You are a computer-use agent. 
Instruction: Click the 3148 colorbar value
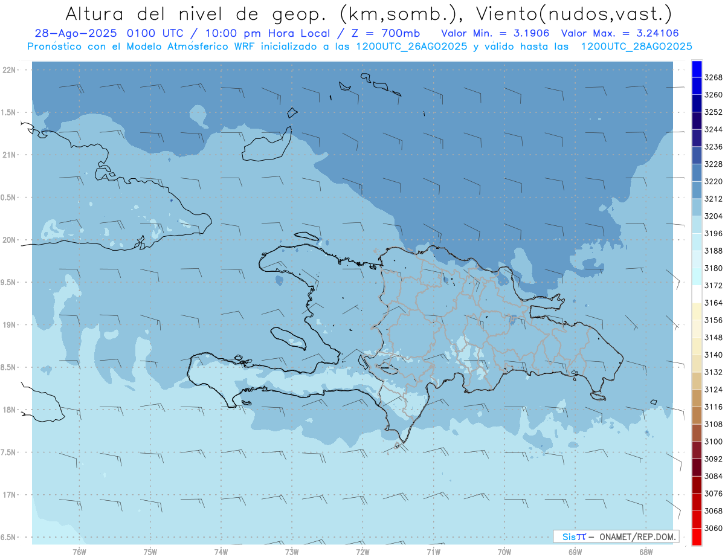(x=714, y=338)
